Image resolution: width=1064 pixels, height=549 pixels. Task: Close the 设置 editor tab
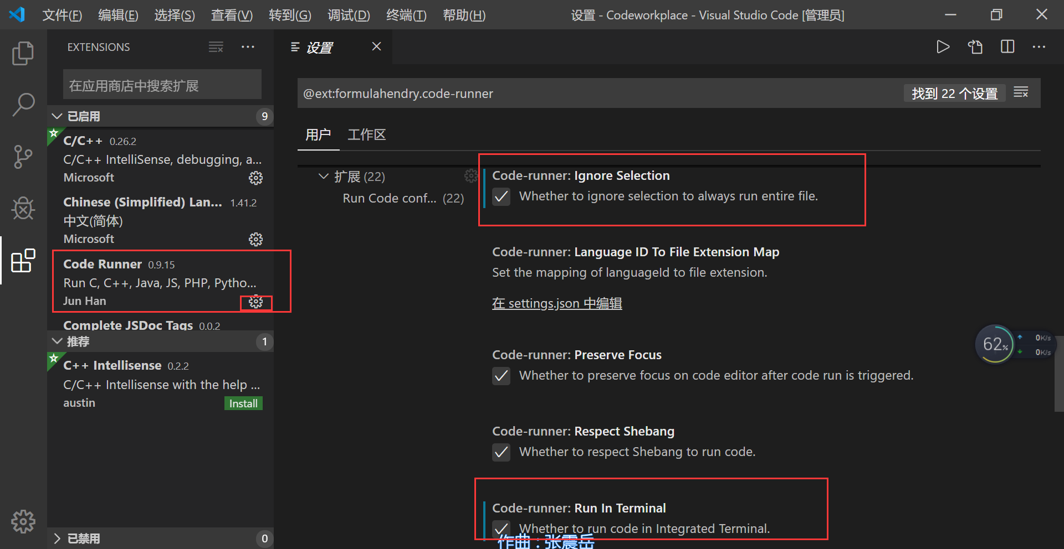click(376, 46)
